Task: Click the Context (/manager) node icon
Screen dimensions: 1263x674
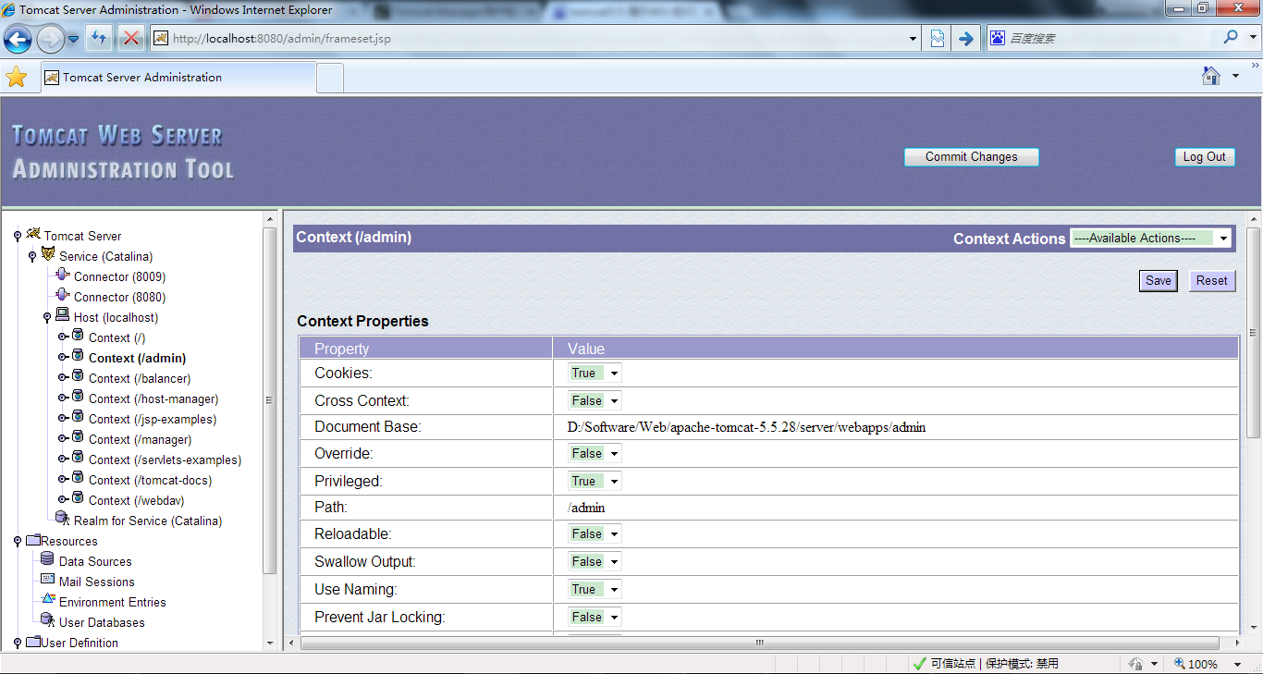Action: 78,437
